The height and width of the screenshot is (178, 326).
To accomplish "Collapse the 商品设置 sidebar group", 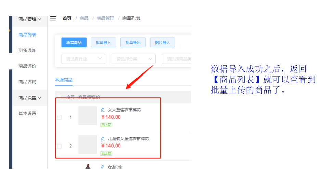I will pos(30,98).
